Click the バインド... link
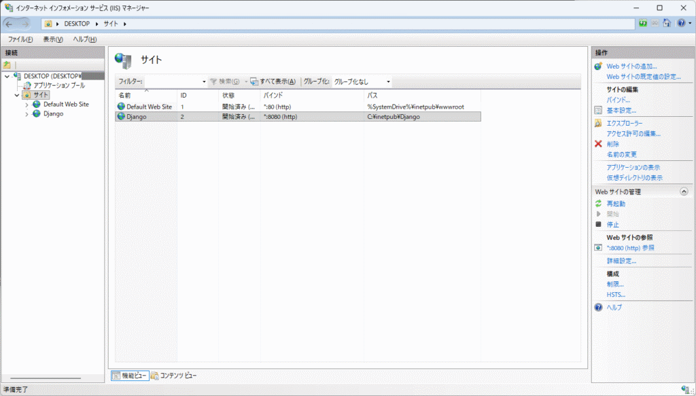The width and height of the screenshot is (696, 396). [619, 100]
